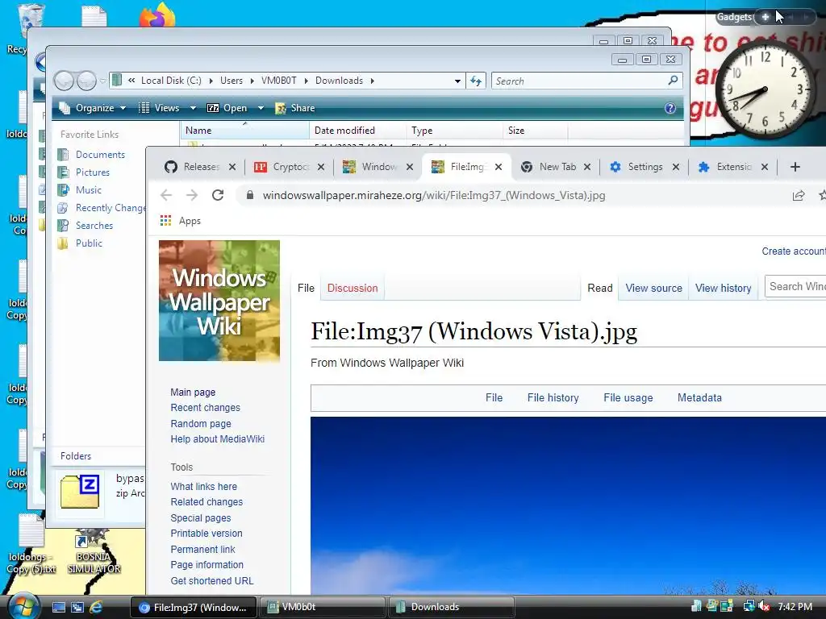Open Pictures in Favorite Links
826x619 pixels.
tap(92, 172)
